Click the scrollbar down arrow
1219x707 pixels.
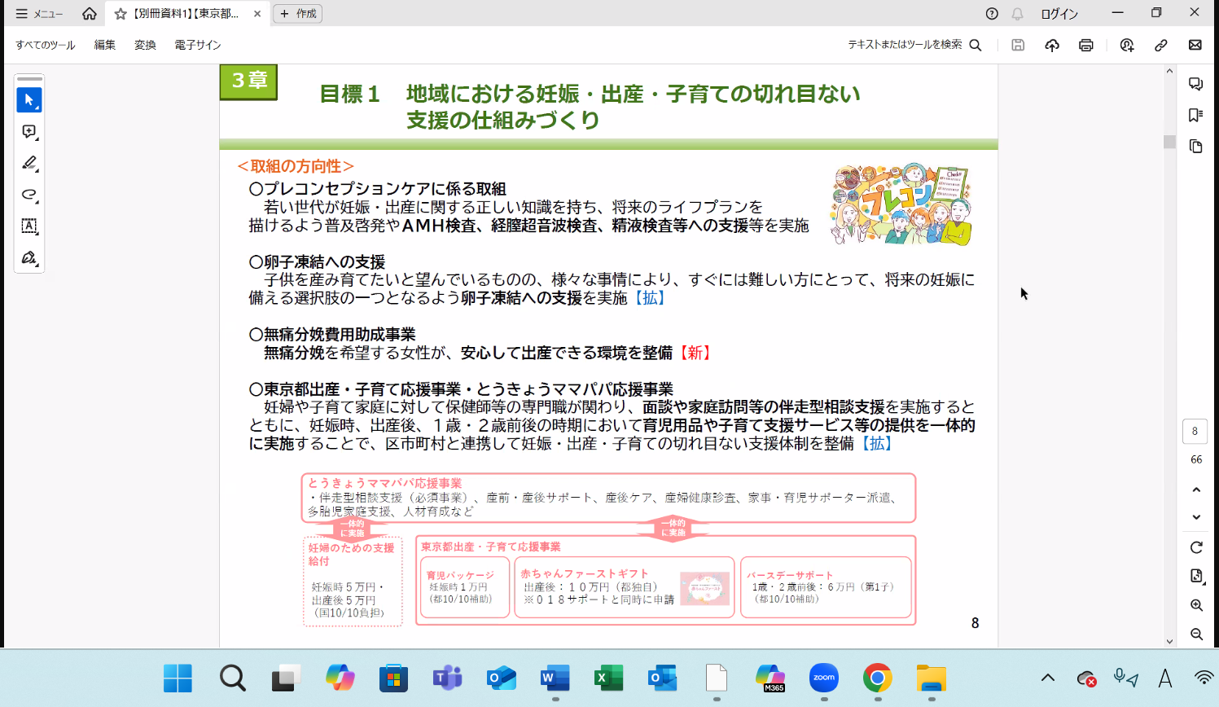point(1169,641)
